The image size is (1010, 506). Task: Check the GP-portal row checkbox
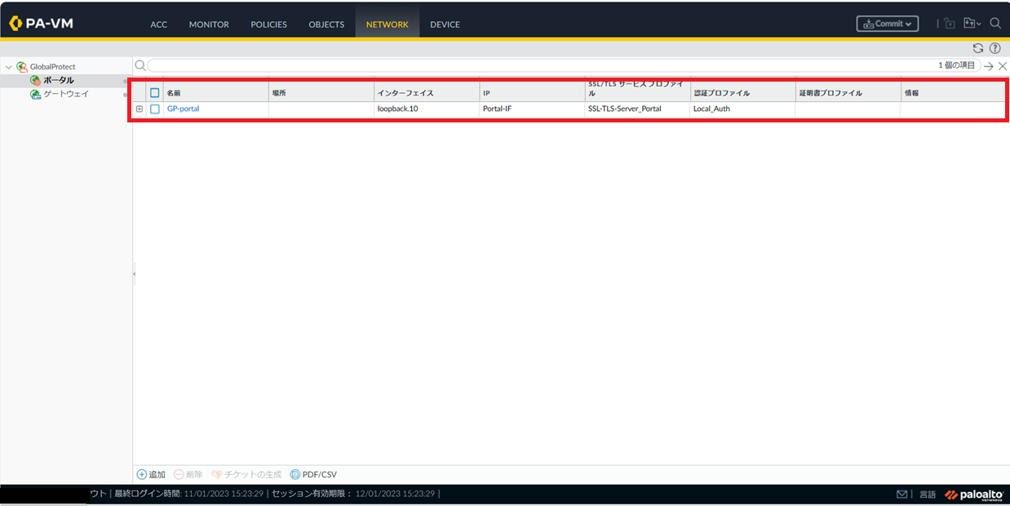click(x=155, y=109)
